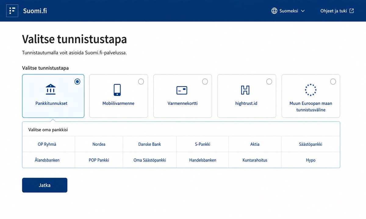Click the hightrust.id H logo icon

tap(245, 90)
